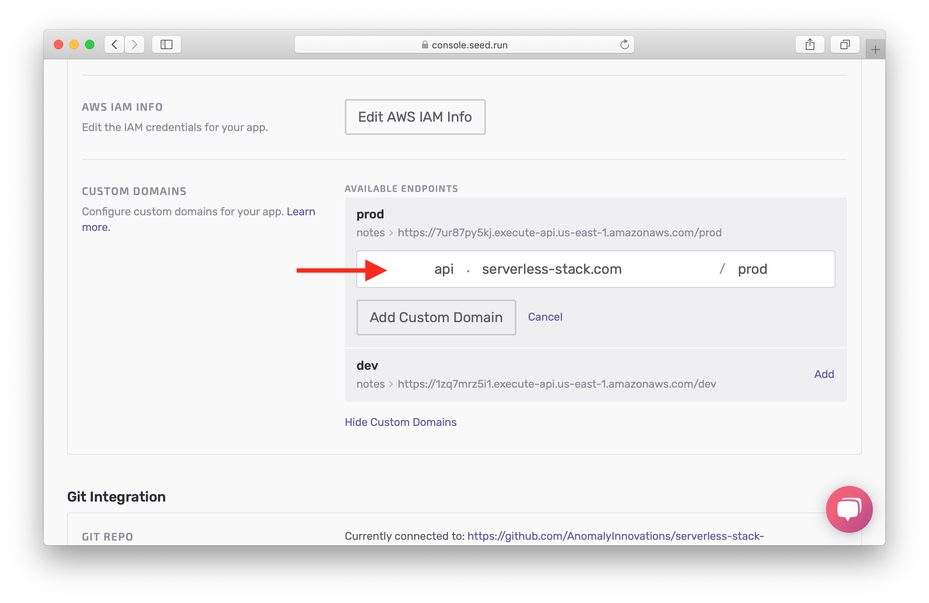Reload the page using the refresh icon
This screenshot has width=929, height=603.
coord(624,44)
